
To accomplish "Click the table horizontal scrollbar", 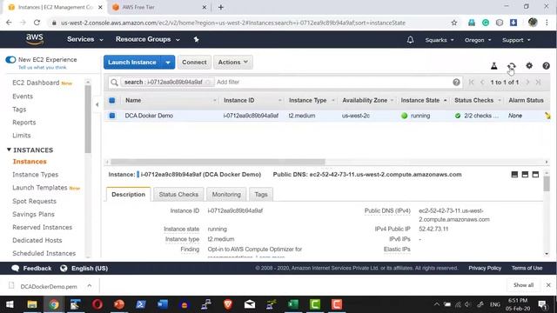I will coord(218,162).
